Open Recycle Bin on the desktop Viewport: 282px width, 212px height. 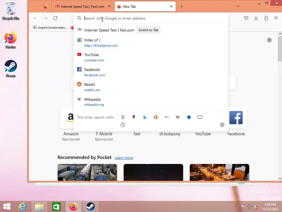[x=11, y=11]
